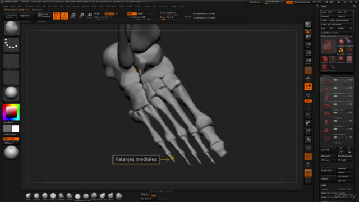
Task: Toggle the Alternate button
Action: (11, 139)
